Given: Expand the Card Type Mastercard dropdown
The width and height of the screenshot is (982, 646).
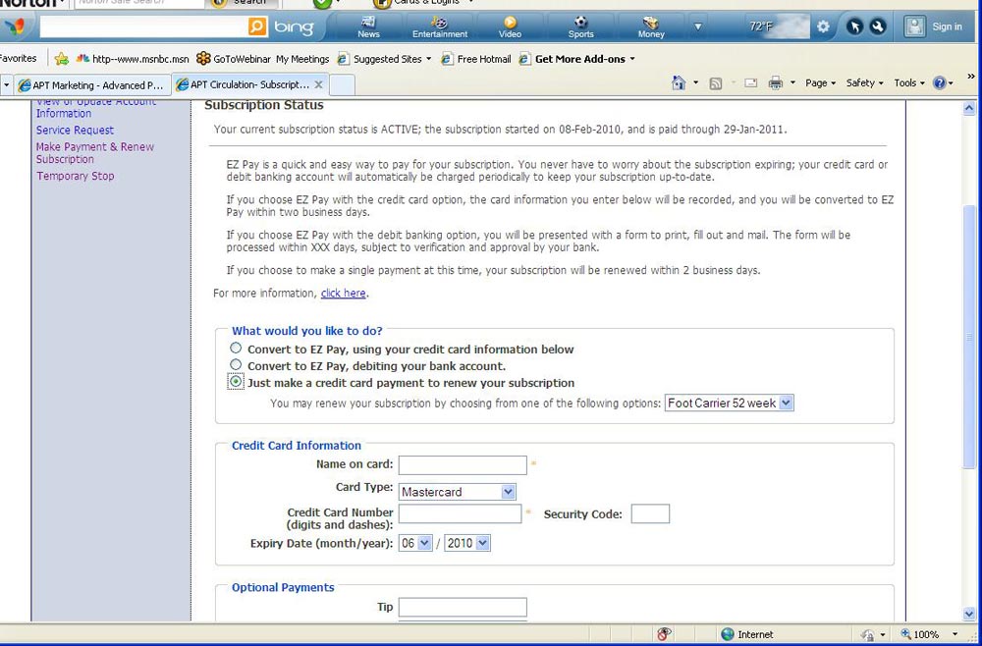Looking at the screenshot, I should (x=457, y=492).
